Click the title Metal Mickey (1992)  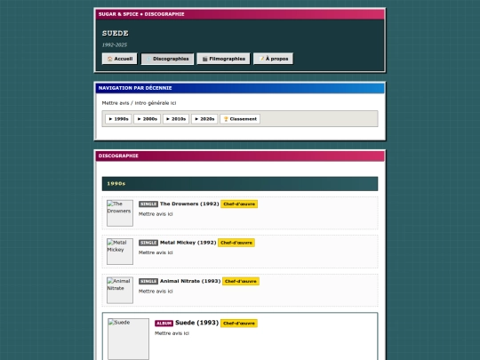coord(188,243)
